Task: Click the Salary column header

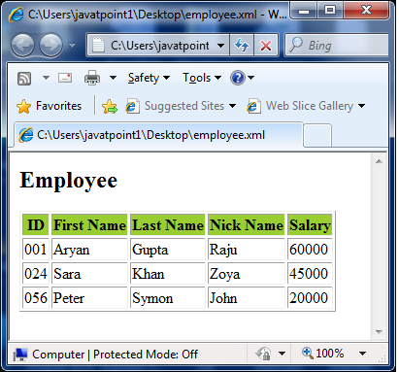Action: click(x=310, y=224)
